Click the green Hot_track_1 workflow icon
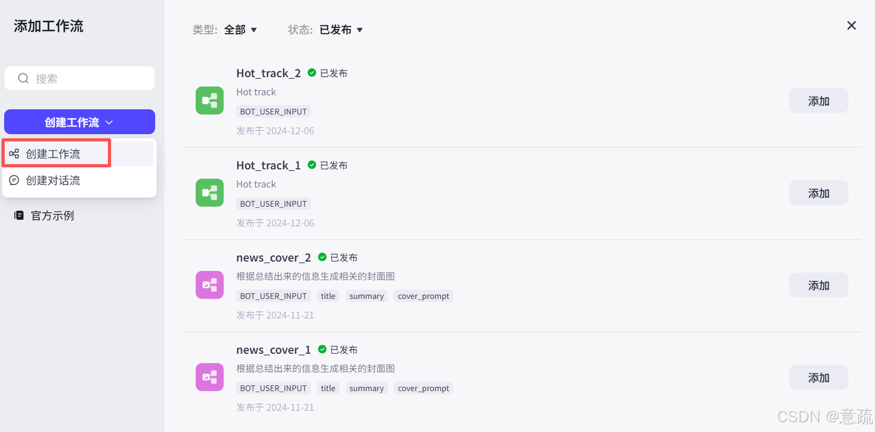 (210, 193)
